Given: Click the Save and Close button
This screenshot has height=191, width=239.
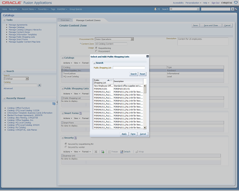Looking at the screenshot, I should click(211, 25).
